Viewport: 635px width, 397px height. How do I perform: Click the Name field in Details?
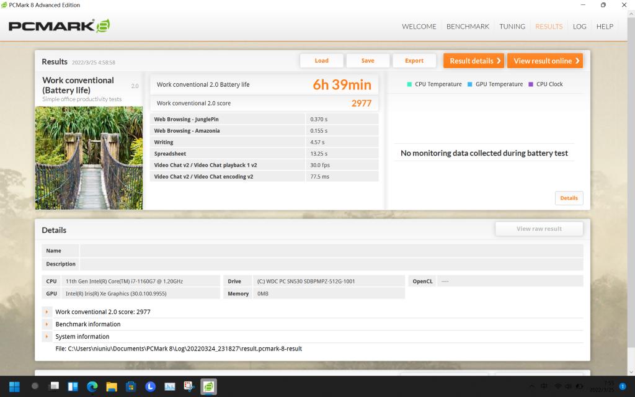coord(331,251)
